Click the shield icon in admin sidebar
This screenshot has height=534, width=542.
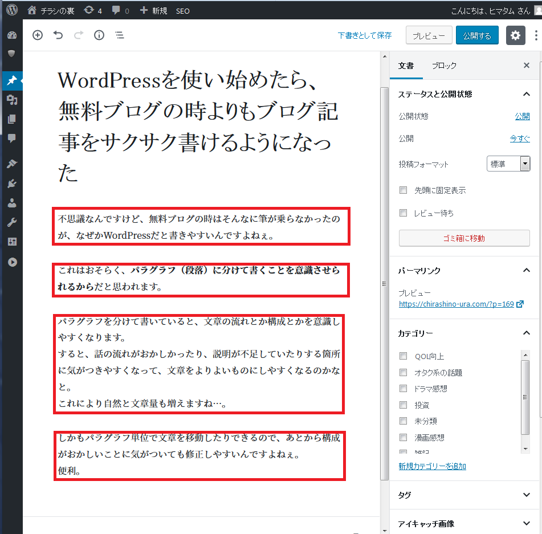point(11,54)
